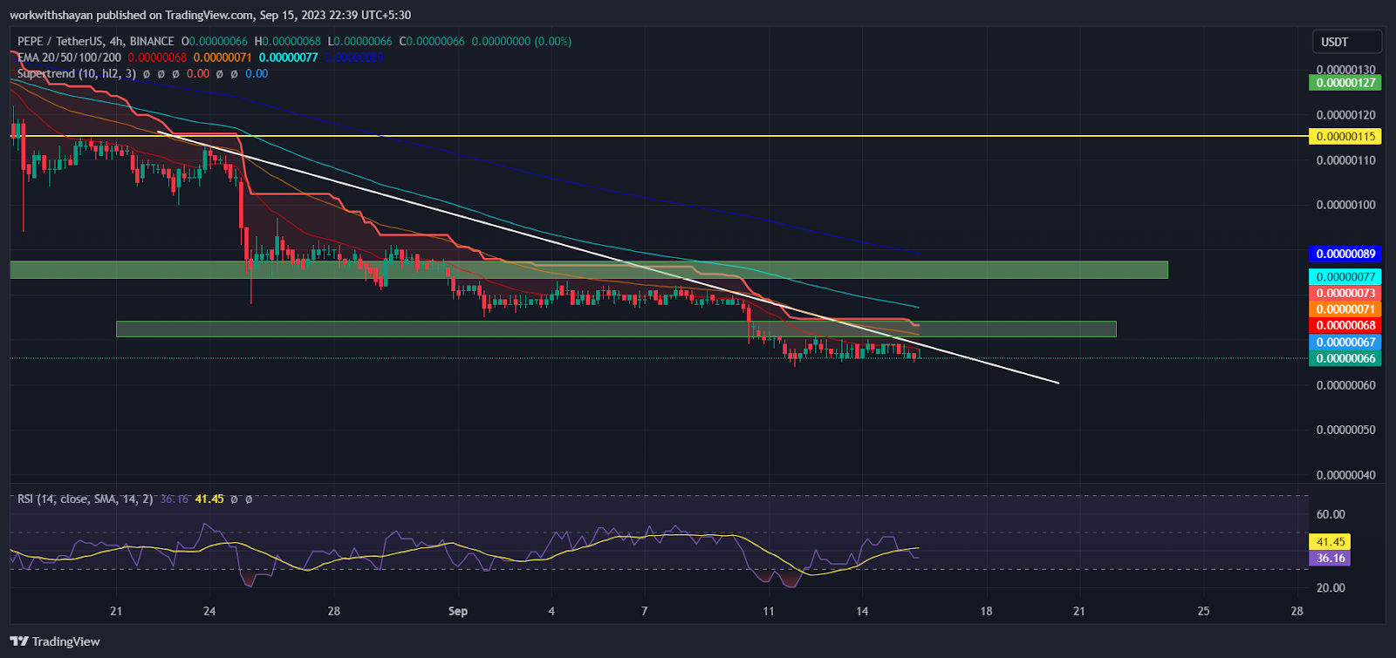Viewport: 1396px width, 658px height.
Task: Click the purple 36.16 RSI value label
Action: (1330, 559)
